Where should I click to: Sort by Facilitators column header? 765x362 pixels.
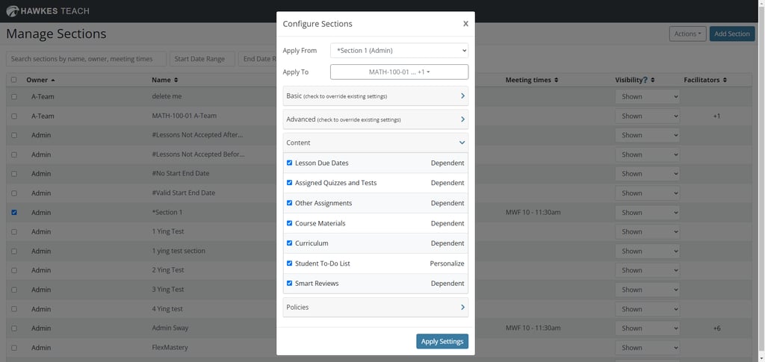point(705,80)
